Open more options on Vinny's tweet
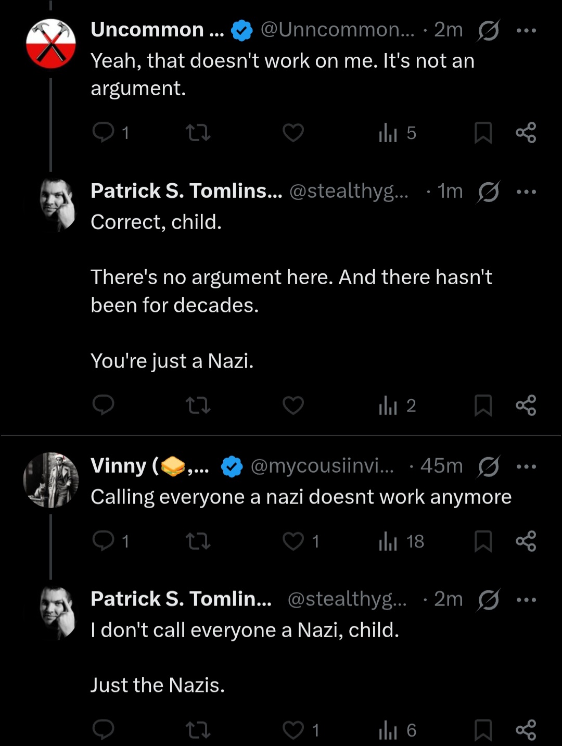 coord(526,466)
